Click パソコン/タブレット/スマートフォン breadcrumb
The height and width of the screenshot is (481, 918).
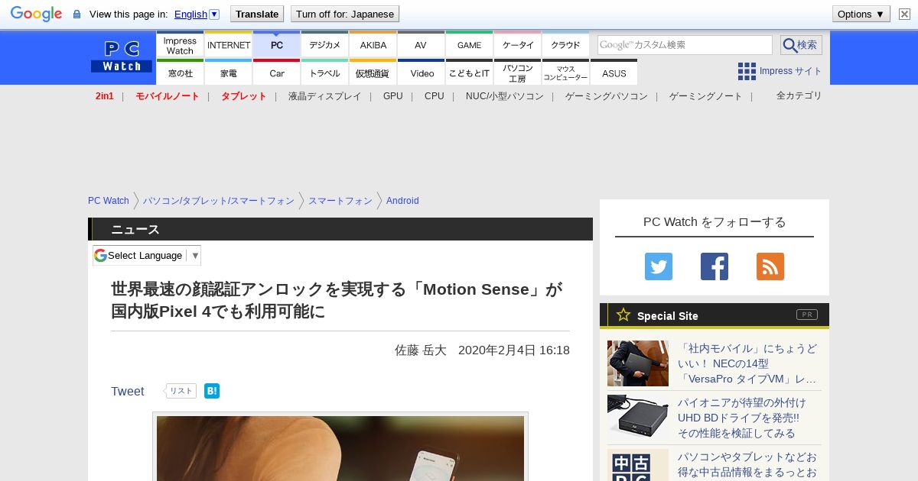pyautogui.click(x=218, y=201)
